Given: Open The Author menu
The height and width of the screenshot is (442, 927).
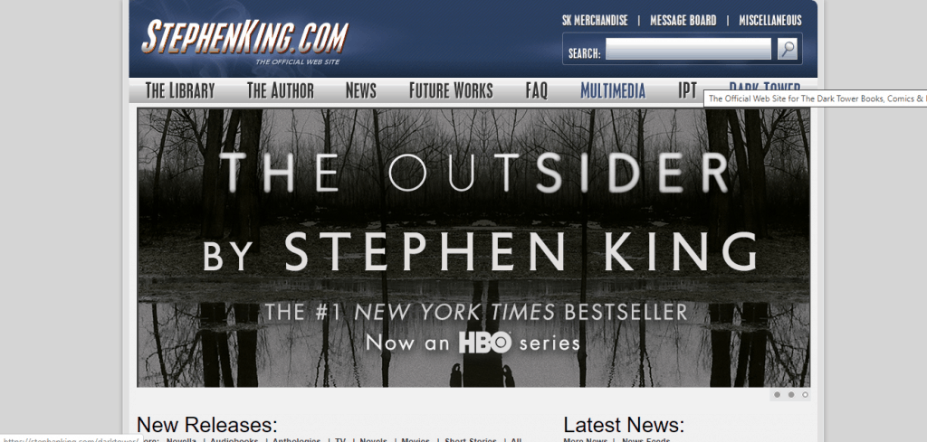Looking at the screenshot, I should pyautogui.click(x=281, y=91).
